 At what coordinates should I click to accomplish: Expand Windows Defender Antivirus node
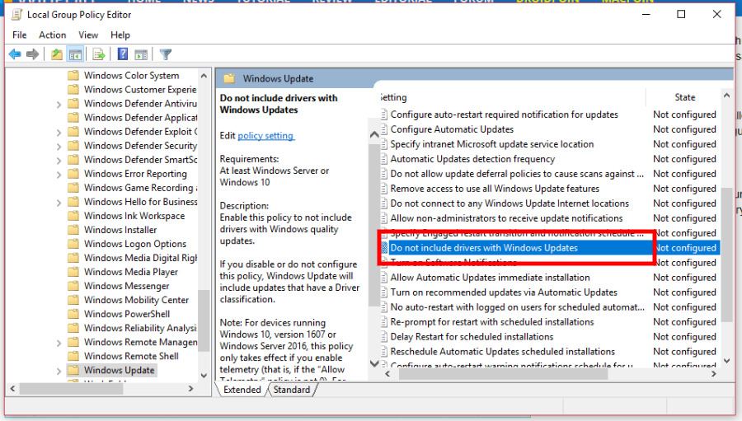pyautogui.click(x=59, y=104)
